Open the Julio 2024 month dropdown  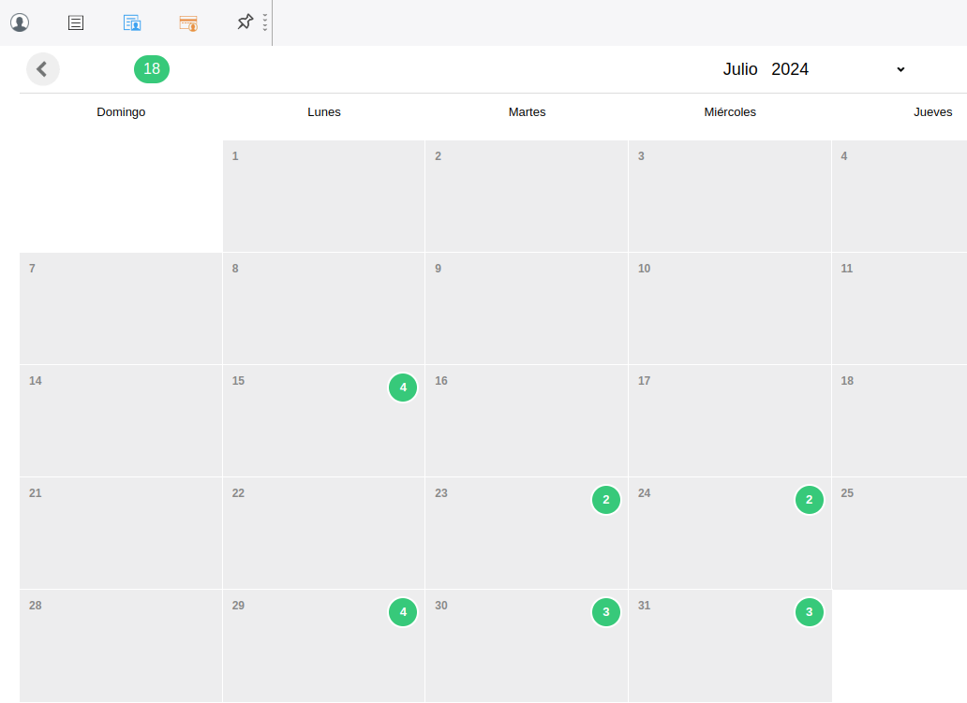coord(813,69)
